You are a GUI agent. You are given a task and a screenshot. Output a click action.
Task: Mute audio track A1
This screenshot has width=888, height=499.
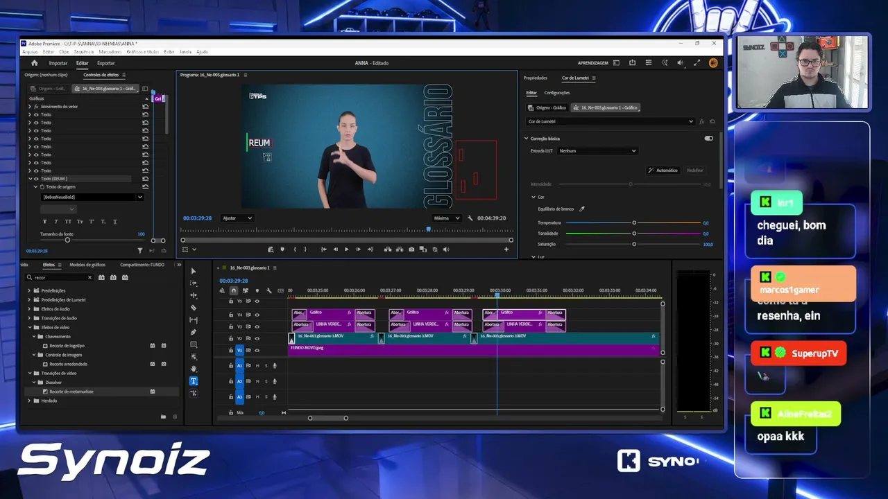pos(257,366)
